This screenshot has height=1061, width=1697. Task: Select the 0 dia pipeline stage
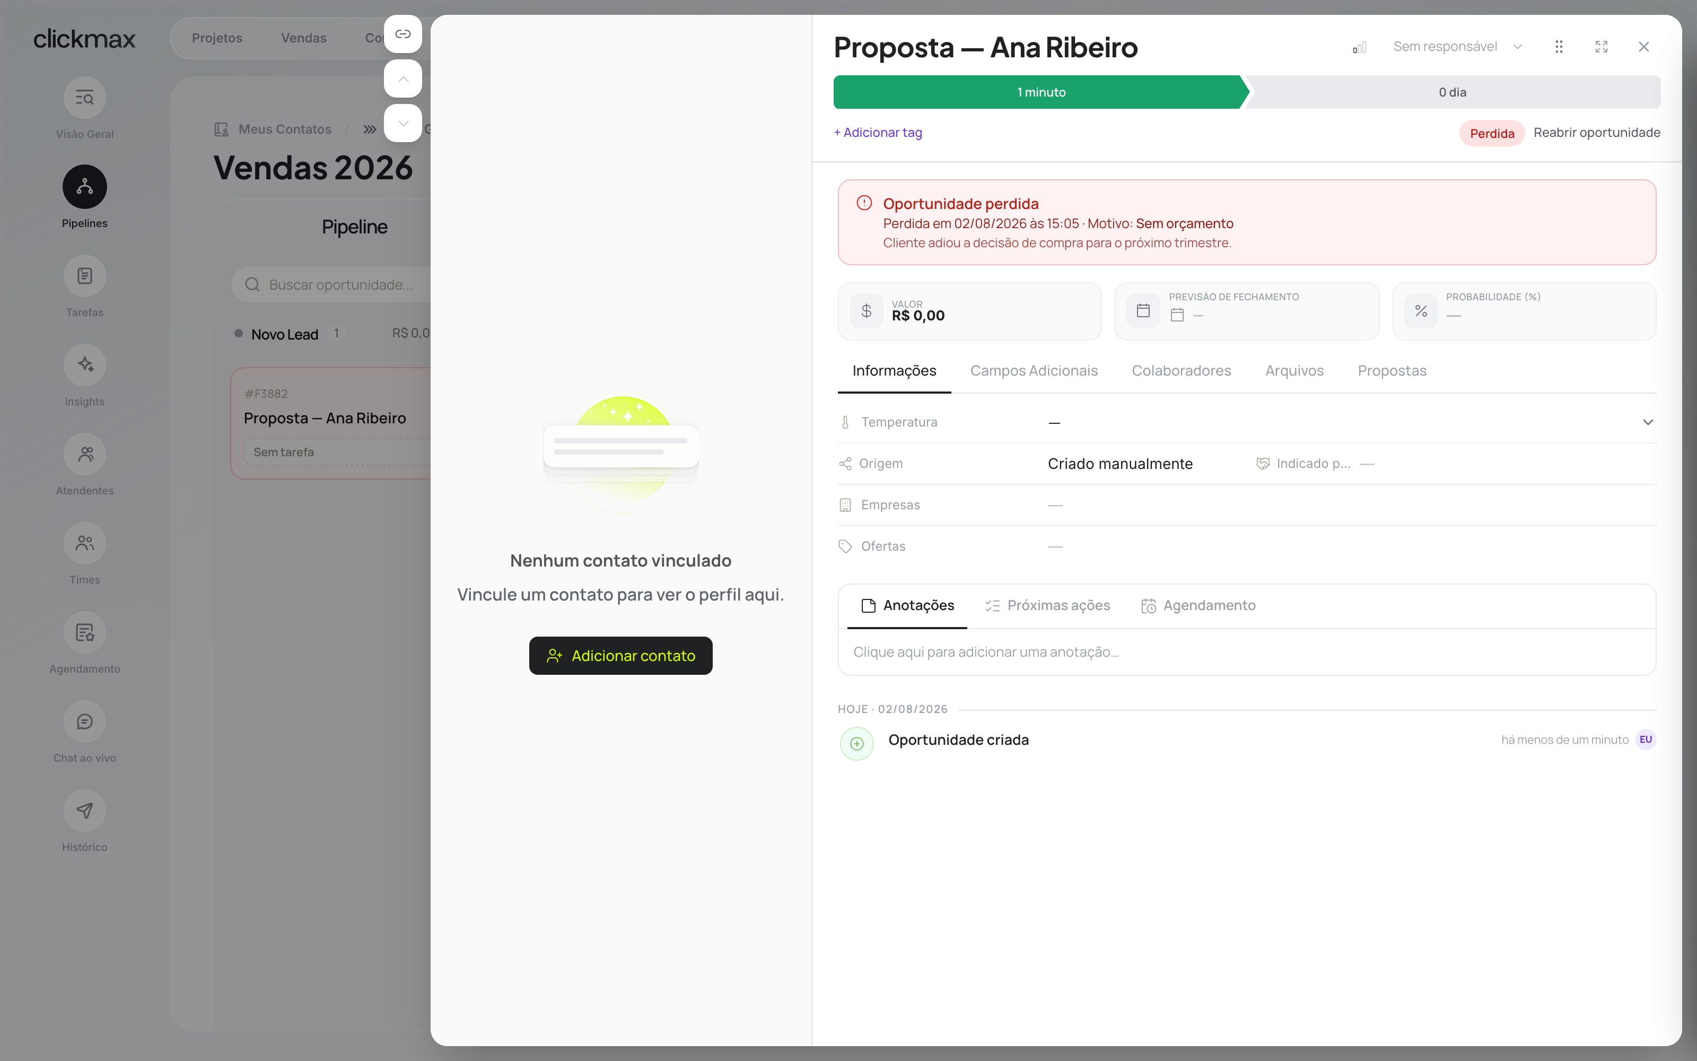pos(1451,92)
